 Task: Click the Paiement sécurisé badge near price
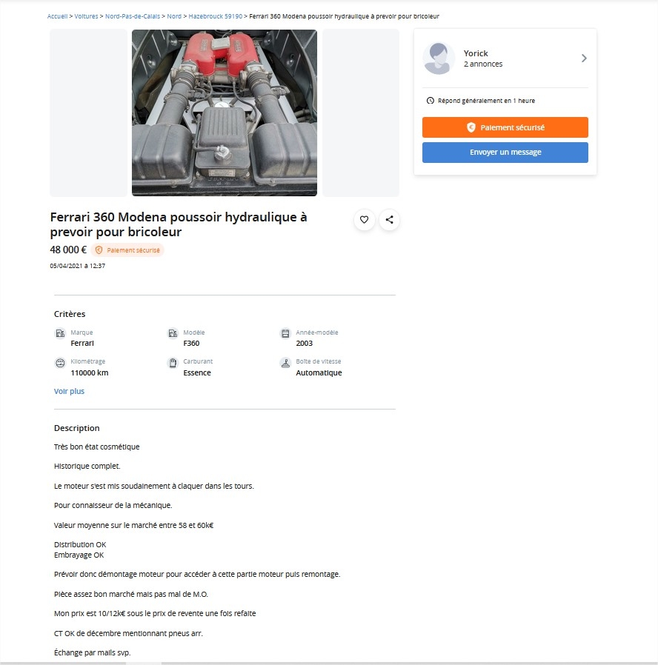point(127,250)
